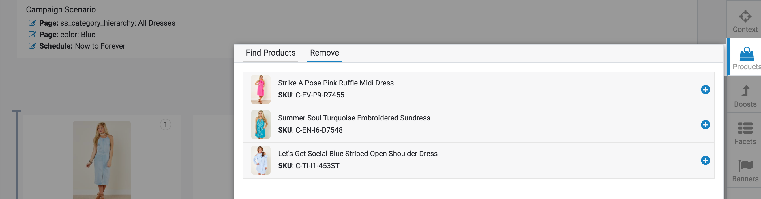Open the Context sidebar panel
The width and height of the screenshot is (761, 199).
(x=745, y=21)
